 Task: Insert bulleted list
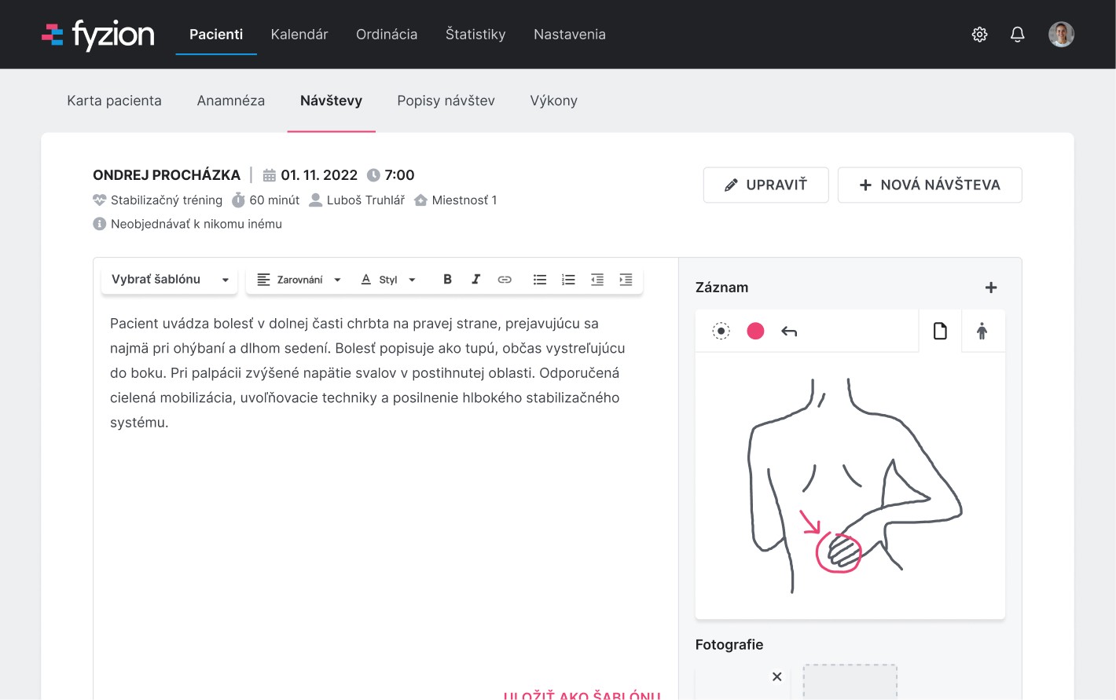click(540, 280)
